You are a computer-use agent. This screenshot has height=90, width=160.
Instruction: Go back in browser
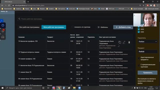click(x=2, y=5)
